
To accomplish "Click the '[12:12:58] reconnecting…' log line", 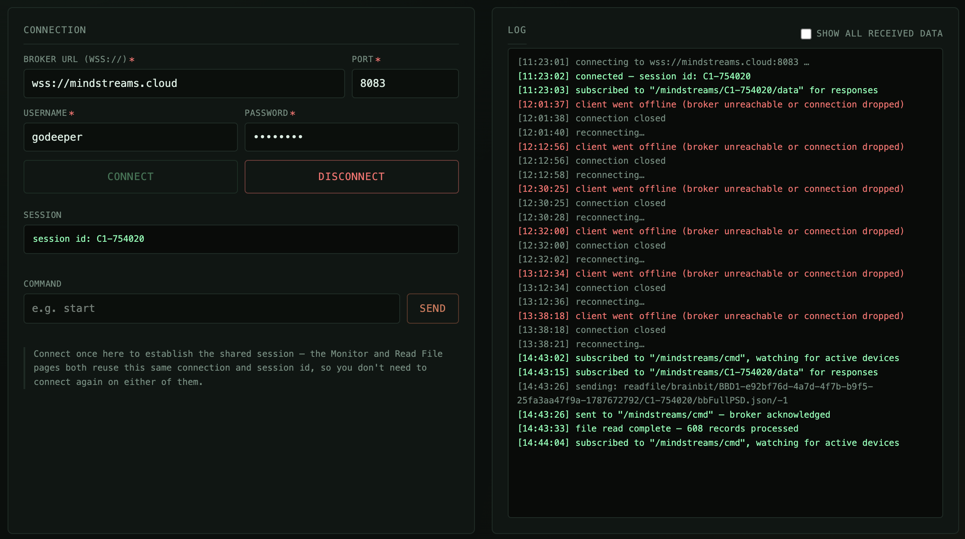I will click(x=581, y=175).
